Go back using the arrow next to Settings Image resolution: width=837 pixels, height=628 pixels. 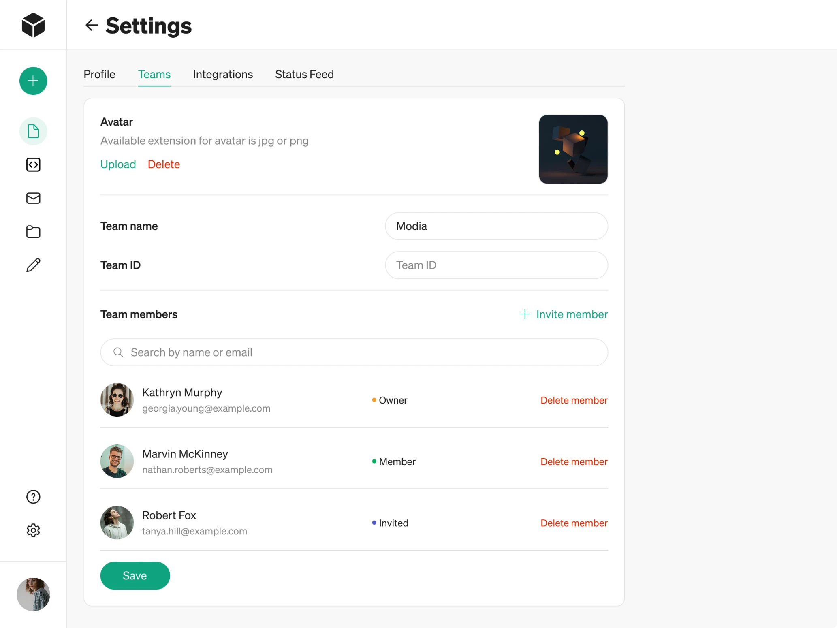(x=92, y=26)
